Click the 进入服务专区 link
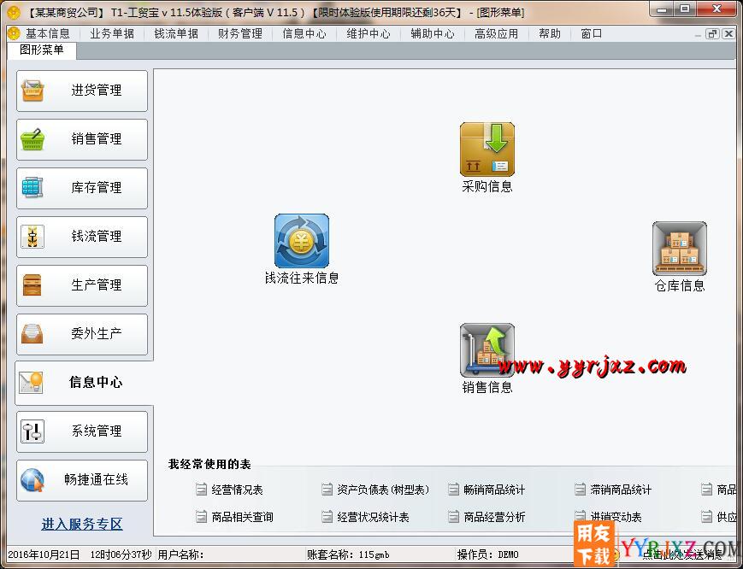The height and width of the screenshot is (569, 743). click(80, 523)
